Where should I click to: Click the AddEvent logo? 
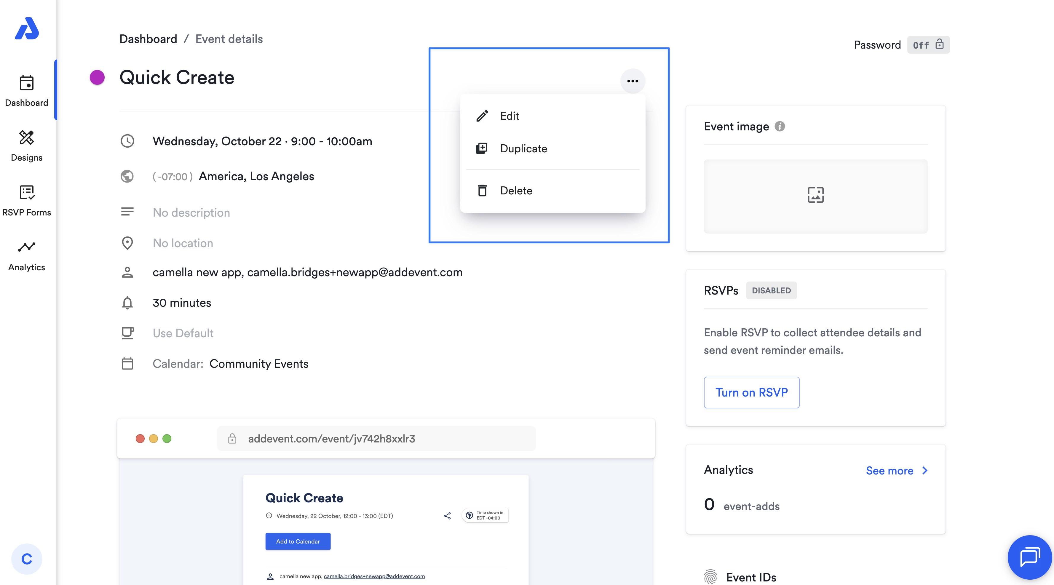tap(27, 29)
